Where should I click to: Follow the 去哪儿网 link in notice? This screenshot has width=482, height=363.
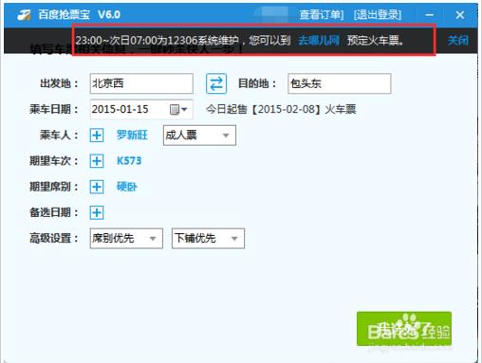[x=319, y=40]
